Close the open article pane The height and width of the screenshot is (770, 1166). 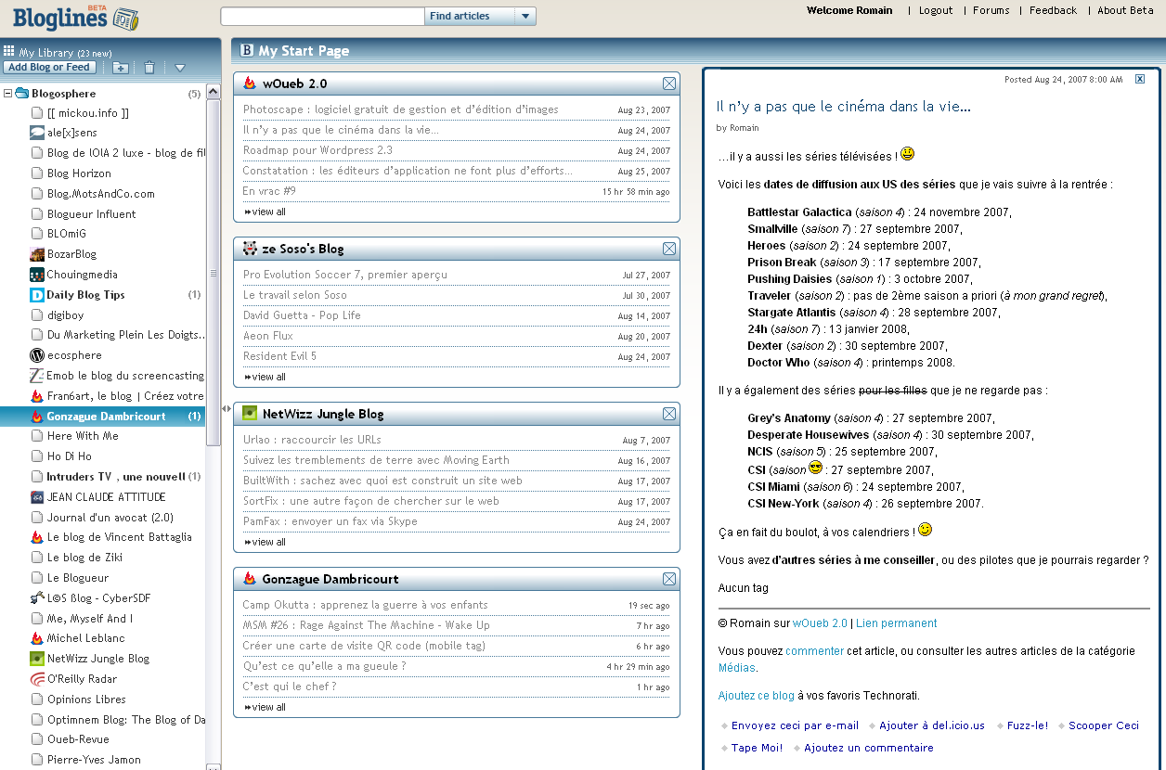coord(1141,79)
